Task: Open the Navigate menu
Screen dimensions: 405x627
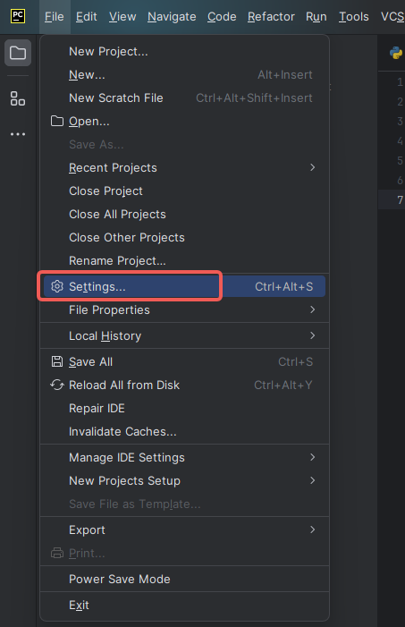Action: [172, 16]
